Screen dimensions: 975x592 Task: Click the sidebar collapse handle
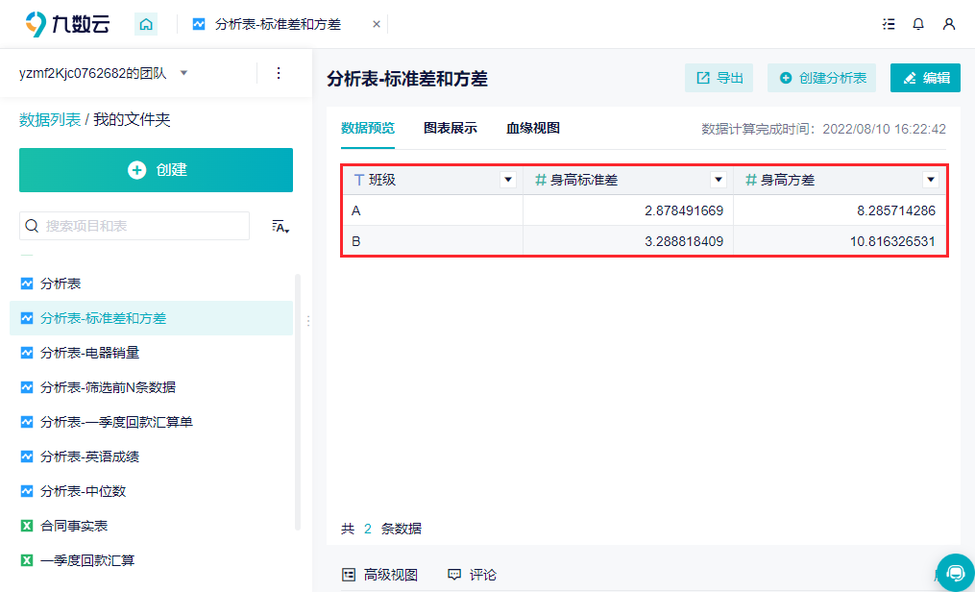[x=308, y=321]
